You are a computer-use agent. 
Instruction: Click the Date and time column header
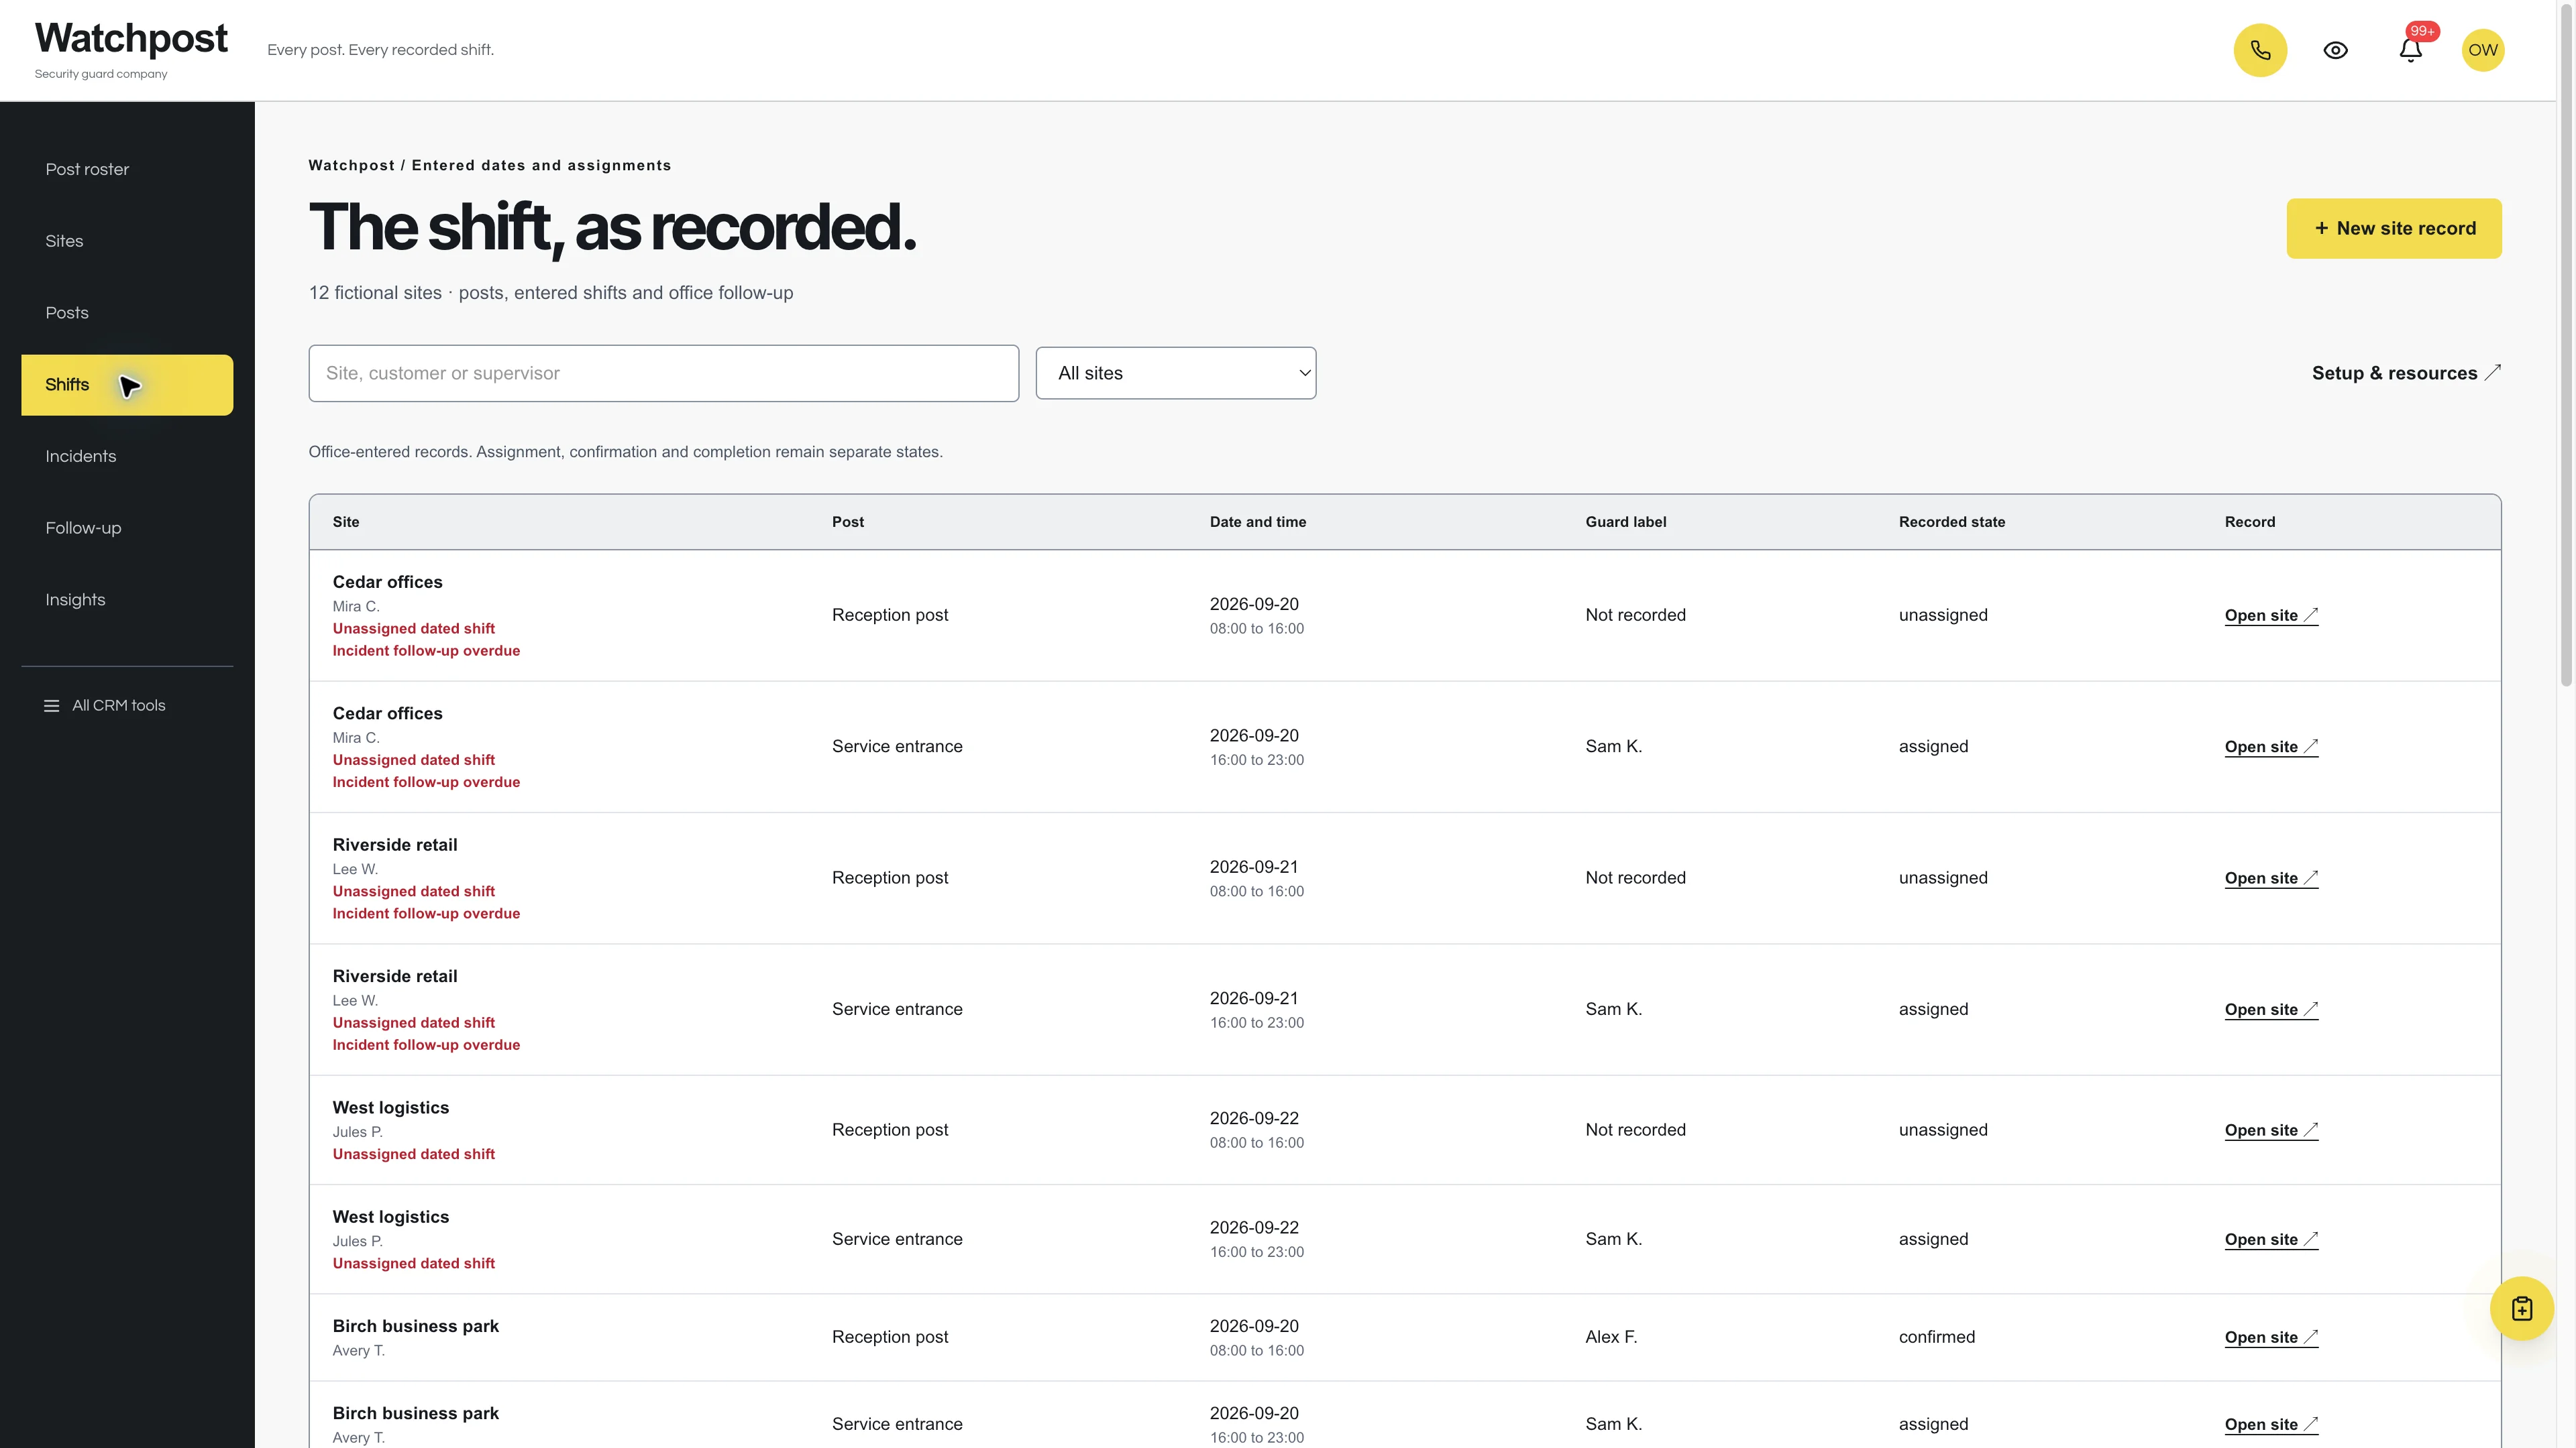click(1257, 523)
